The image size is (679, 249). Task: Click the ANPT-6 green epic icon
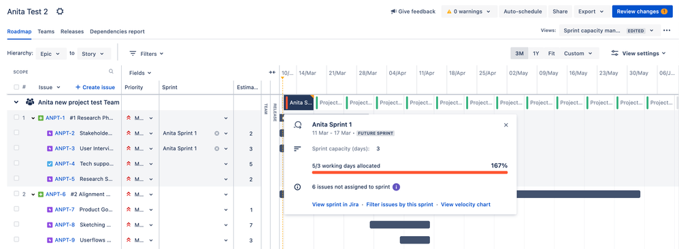coord(41,195)
